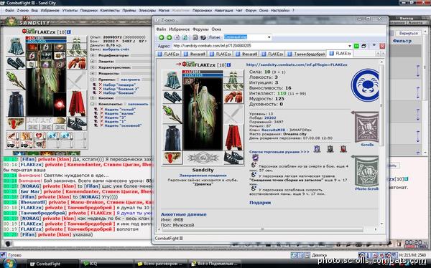Click the Вернуться button

click(x=408, y=33)
